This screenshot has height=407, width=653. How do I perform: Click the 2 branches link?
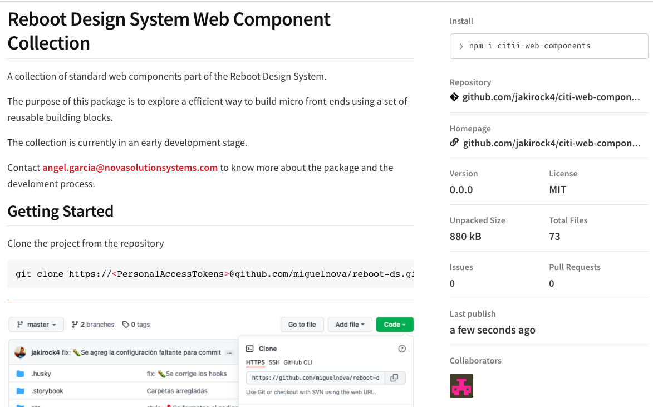[x=93, y=325]
